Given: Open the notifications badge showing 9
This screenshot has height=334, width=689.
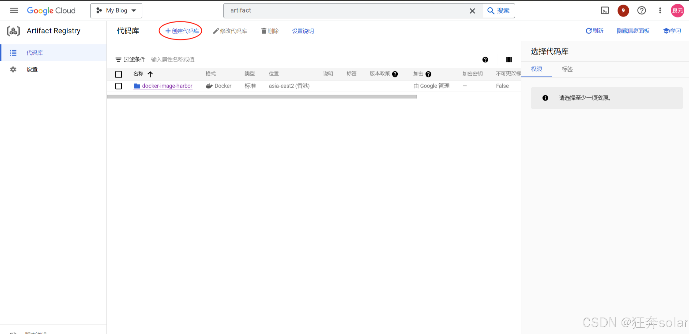Looking at the screenshot, I should pyautogui.click(x=623, y=10).
